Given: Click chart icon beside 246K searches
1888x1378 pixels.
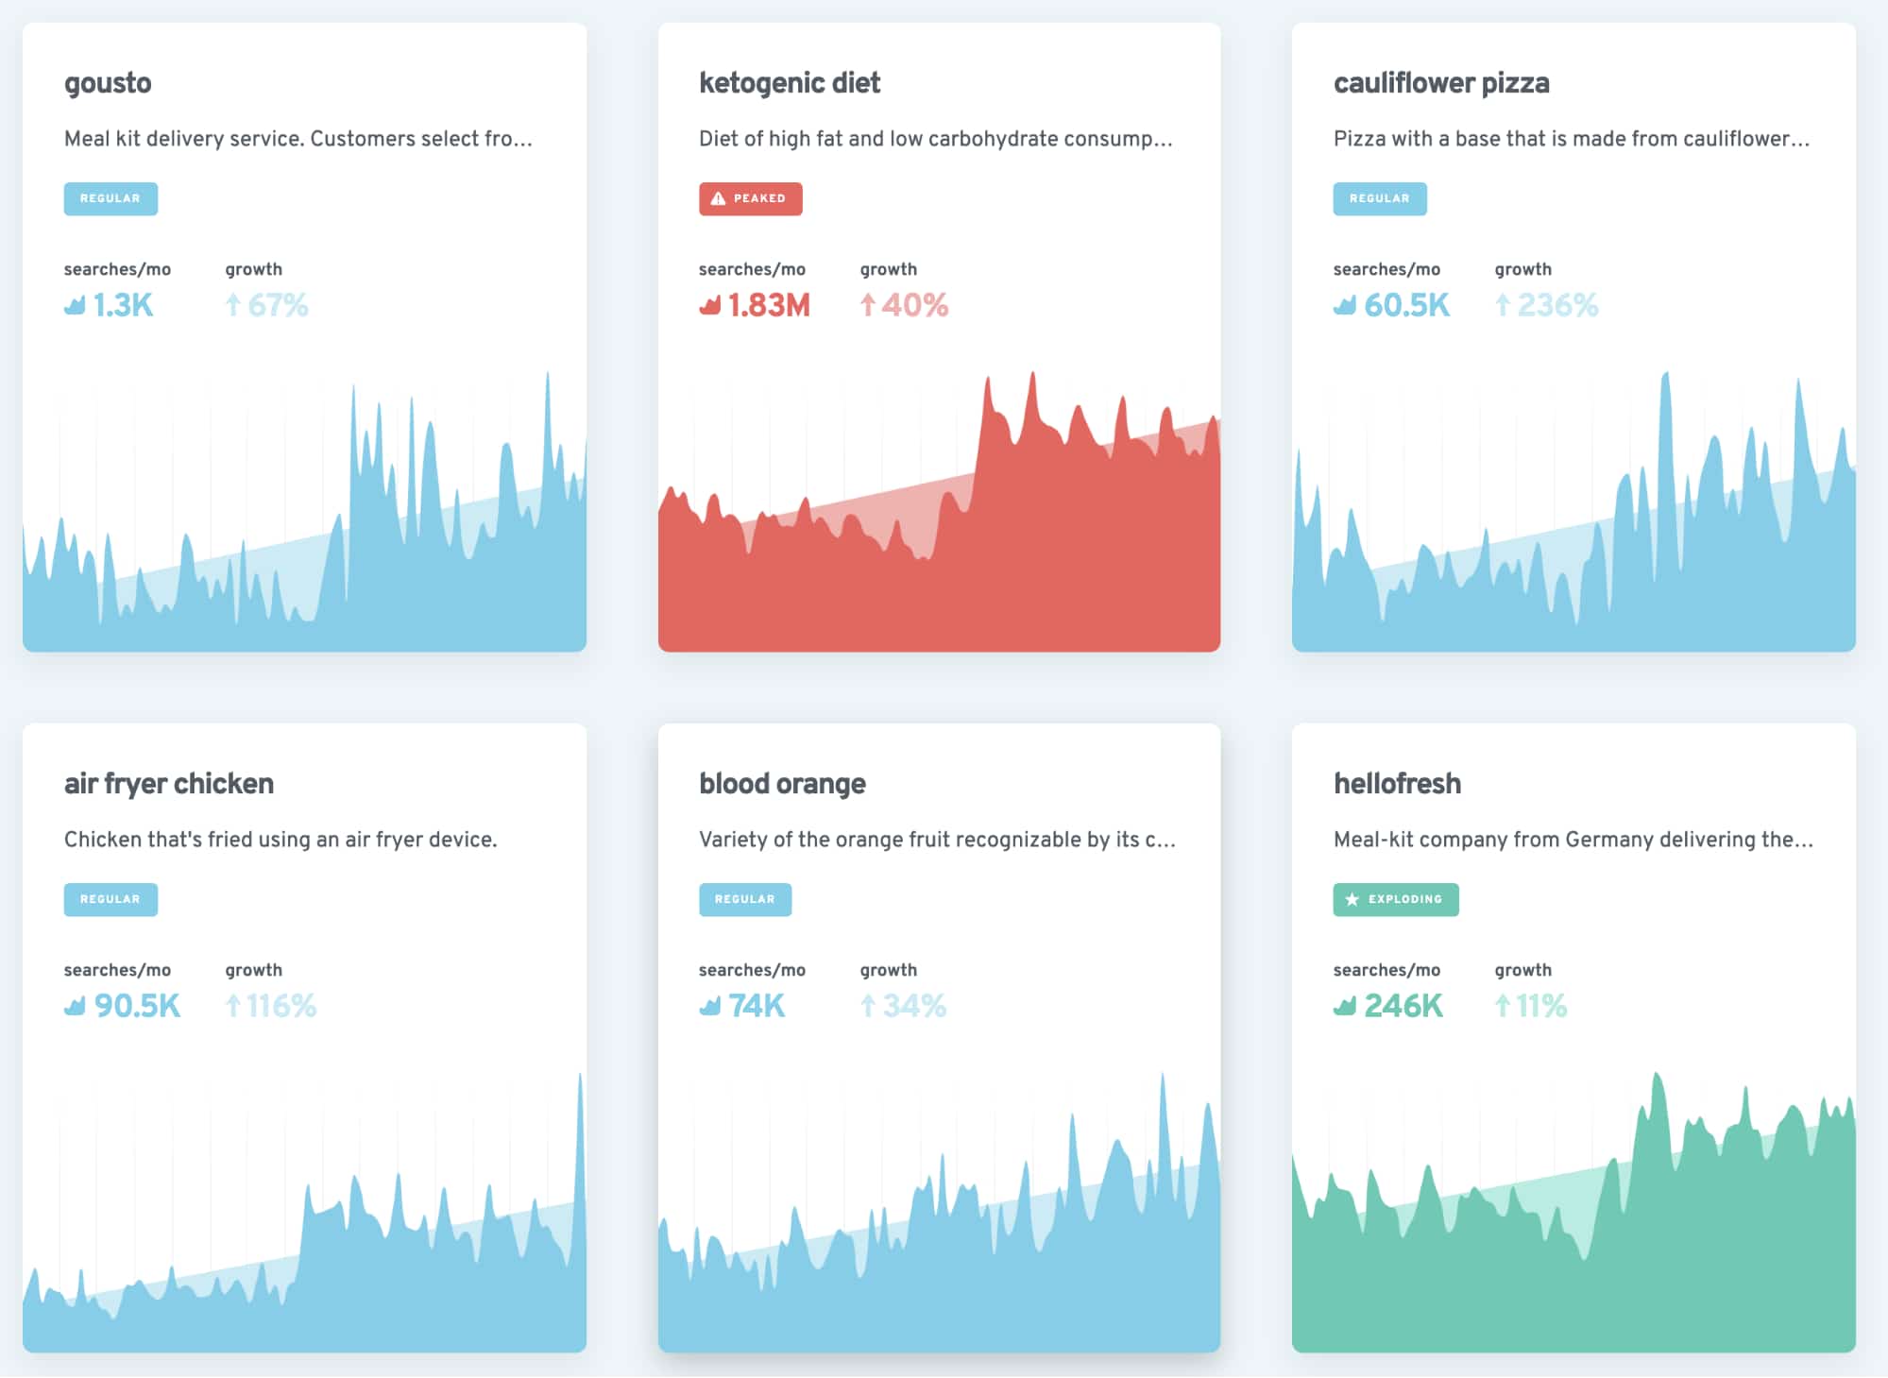Looking at the screenshot, I should tap(1345, 1006).
